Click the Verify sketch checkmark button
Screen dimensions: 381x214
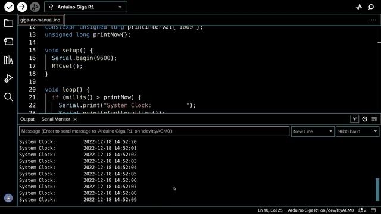pos(10,7)
